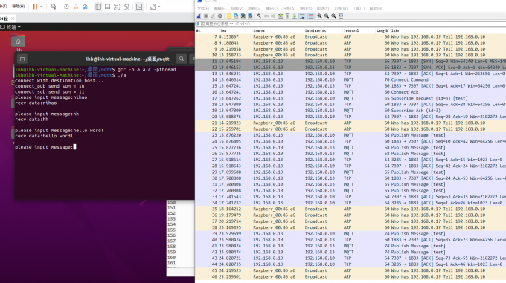Sort packets by the No. column header
Image resolution: width=506 pixels, height=283 pixels.
pyautogui.click(x=206, y=30)
